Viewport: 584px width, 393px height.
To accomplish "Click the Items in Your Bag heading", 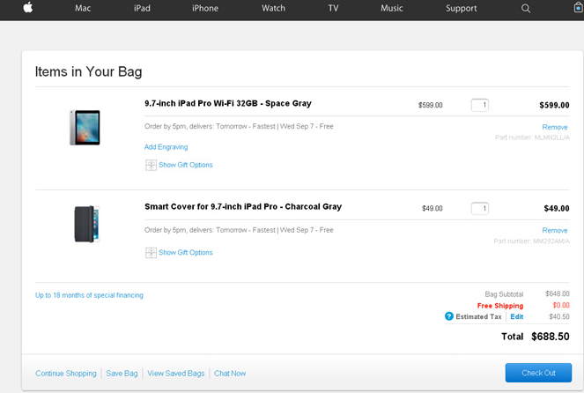I will 88,71.
